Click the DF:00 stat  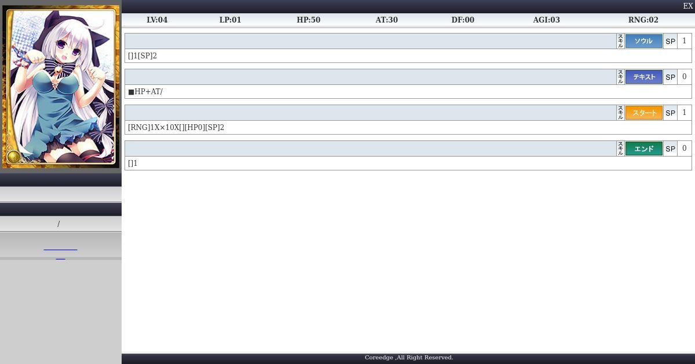(463, 20)
